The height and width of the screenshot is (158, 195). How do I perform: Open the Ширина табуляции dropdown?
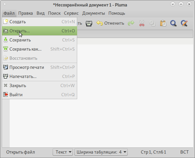101,152
